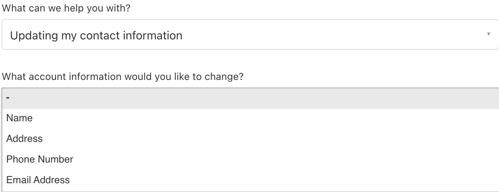The image size is (499, 192).
Task: Pick the "Email Address" option
Action: click(38, 180)
